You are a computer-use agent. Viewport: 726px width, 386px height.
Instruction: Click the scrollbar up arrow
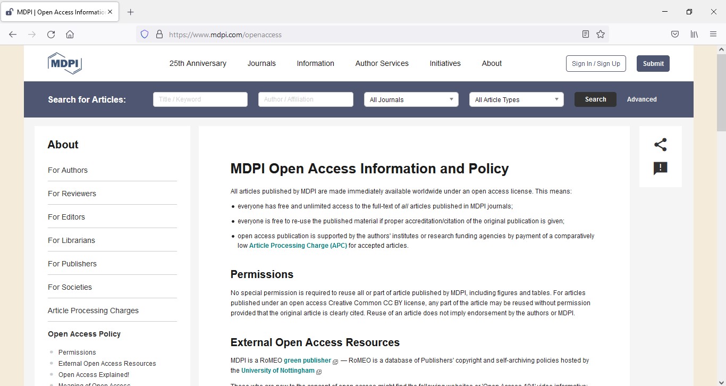[x=721, y=49]
